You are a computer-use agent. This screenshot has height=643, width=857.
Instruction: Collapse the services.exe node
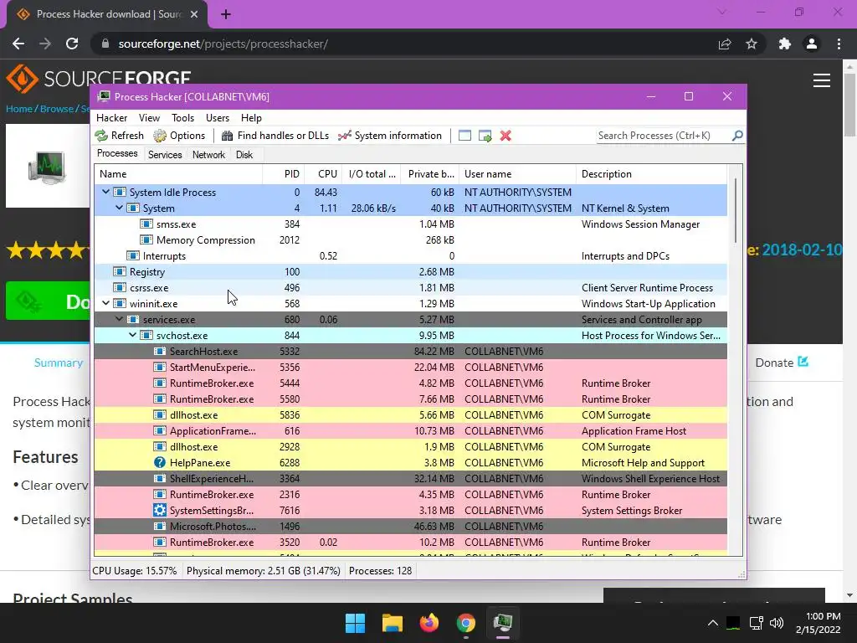click(x=119, y=319)
